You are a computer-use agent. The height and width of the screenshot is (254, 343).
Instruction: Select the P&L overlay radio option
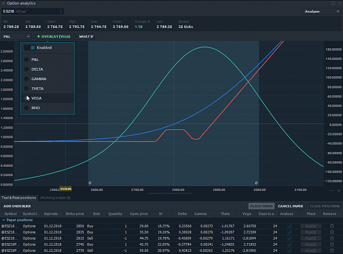26,59
